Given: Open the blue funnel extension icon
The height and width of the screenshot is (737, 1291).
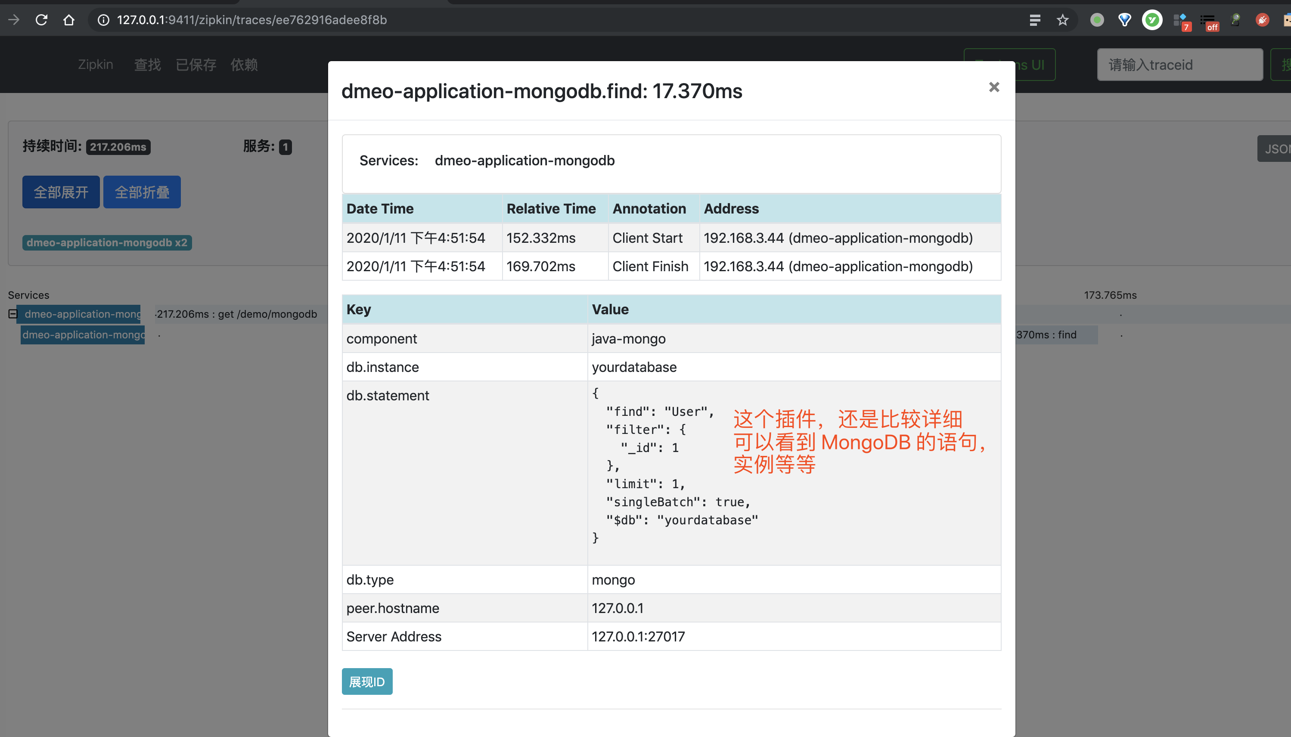Looking at the screenshot, I should [1123, 20].
